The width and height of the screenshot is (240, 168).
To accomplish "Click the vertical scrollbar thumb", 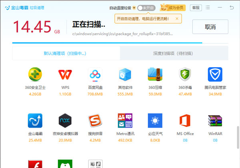I will (x=238, y=137).
